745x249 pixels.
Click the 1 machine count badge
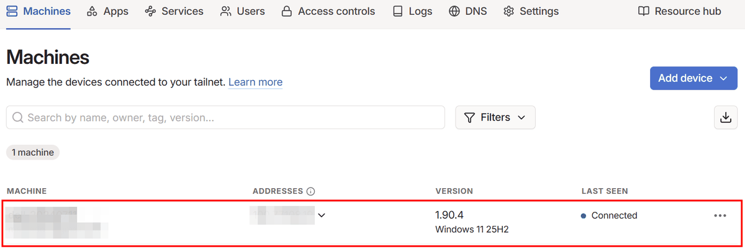tap(33, 152)
